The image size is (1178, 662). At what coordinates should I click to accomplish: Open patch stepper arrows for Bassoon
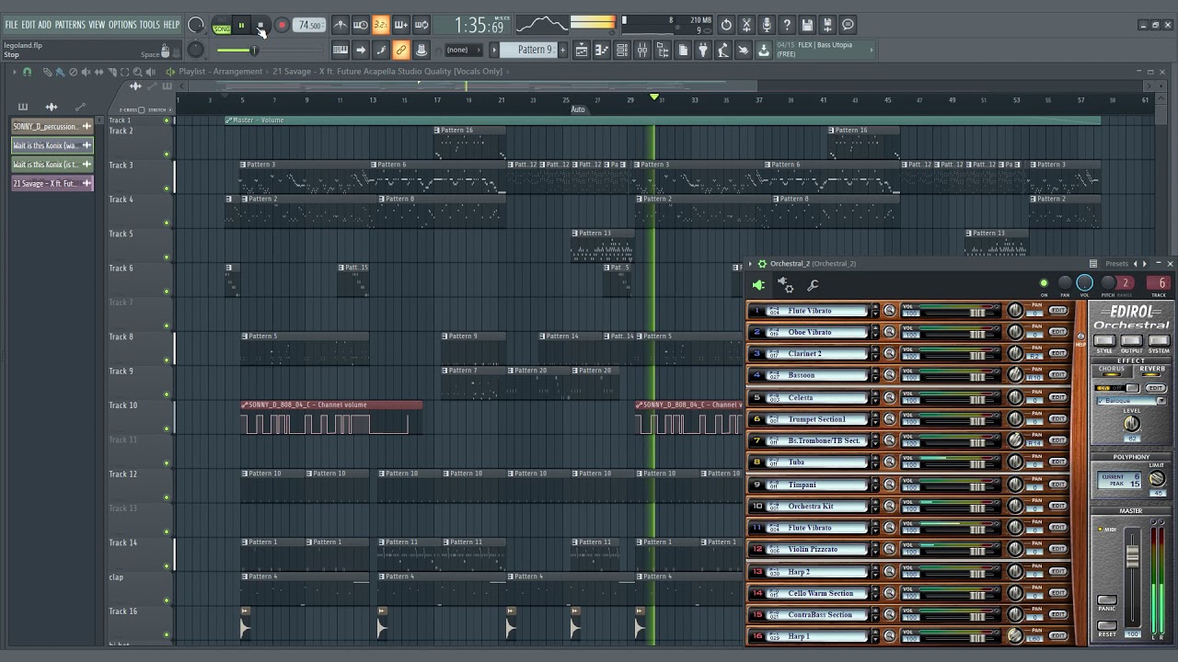coord(875,375)
